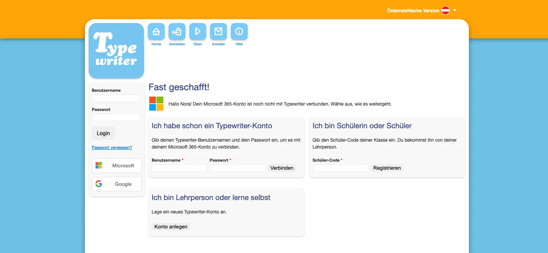The width and height of the screenshot is (548, 253).
Task: Sign in with the Google button
Action: [x=117, y=184]
